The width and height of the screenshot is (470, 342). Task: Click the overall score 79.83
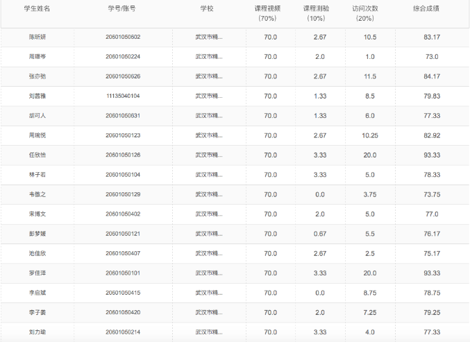(x=432, y=96)
